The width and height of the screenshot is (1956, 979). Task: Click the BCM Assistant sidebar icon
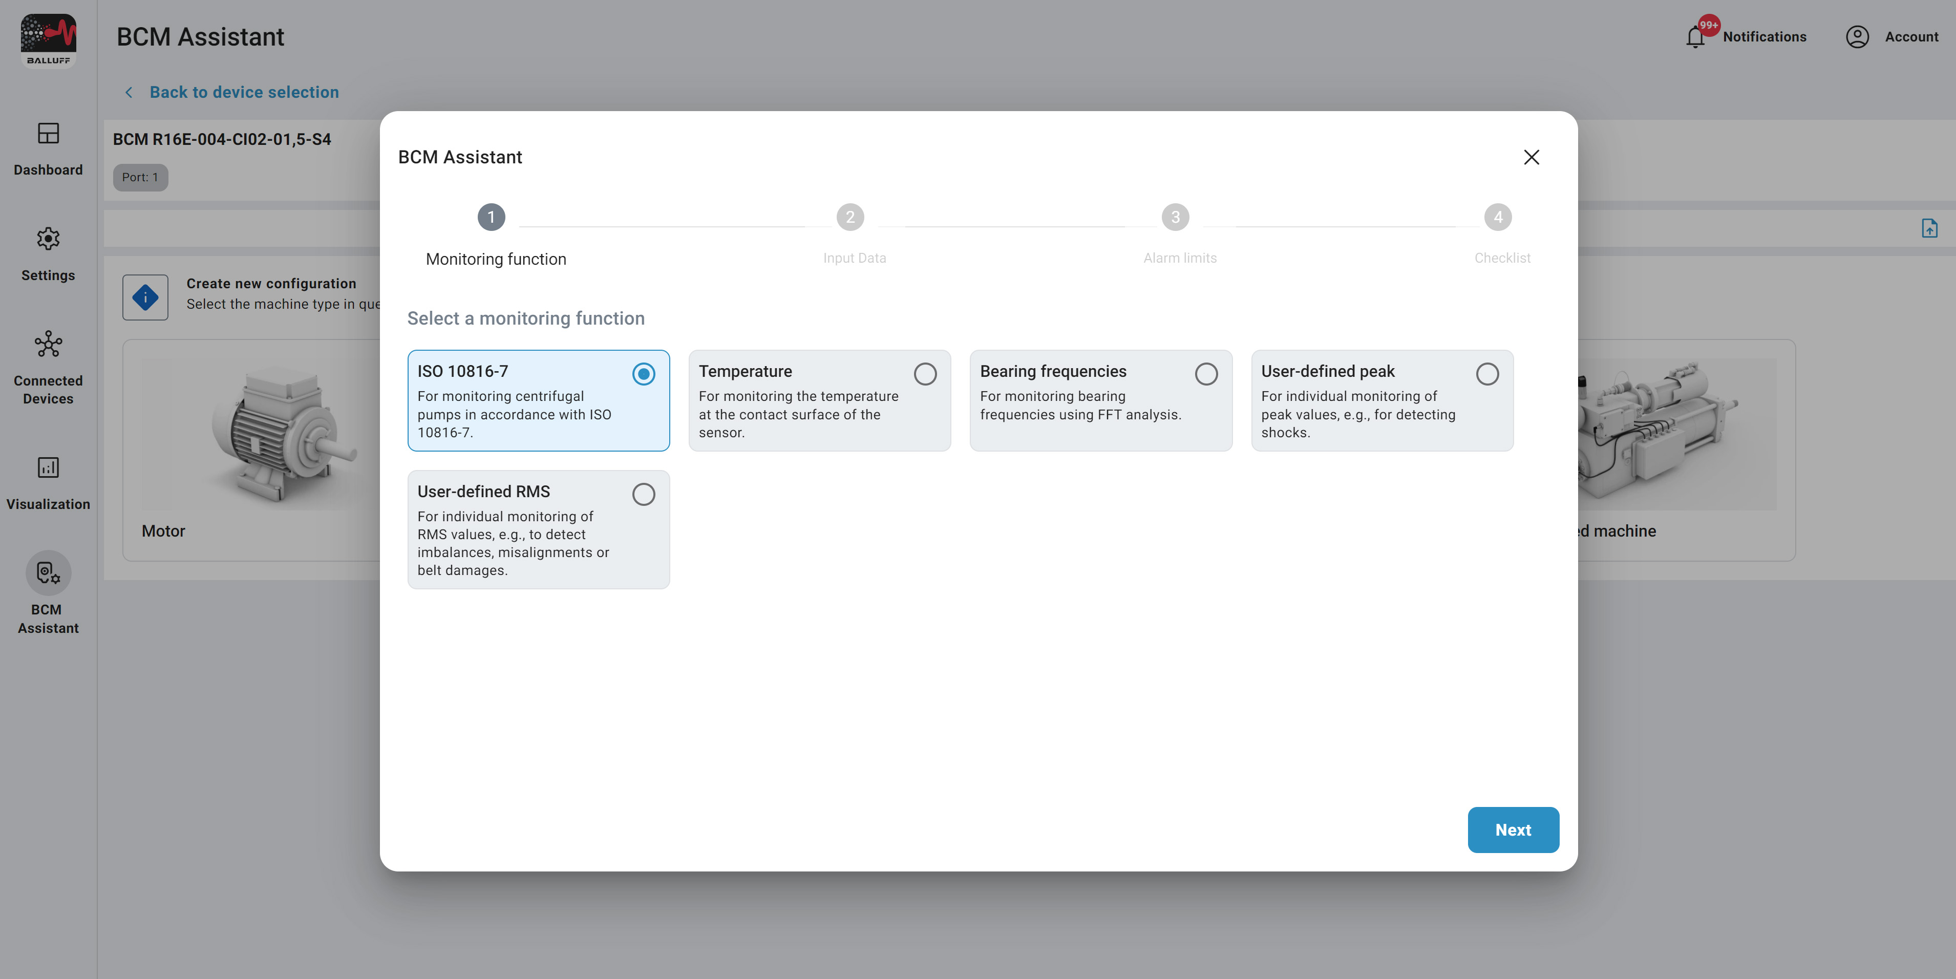(x=48, y=572)
